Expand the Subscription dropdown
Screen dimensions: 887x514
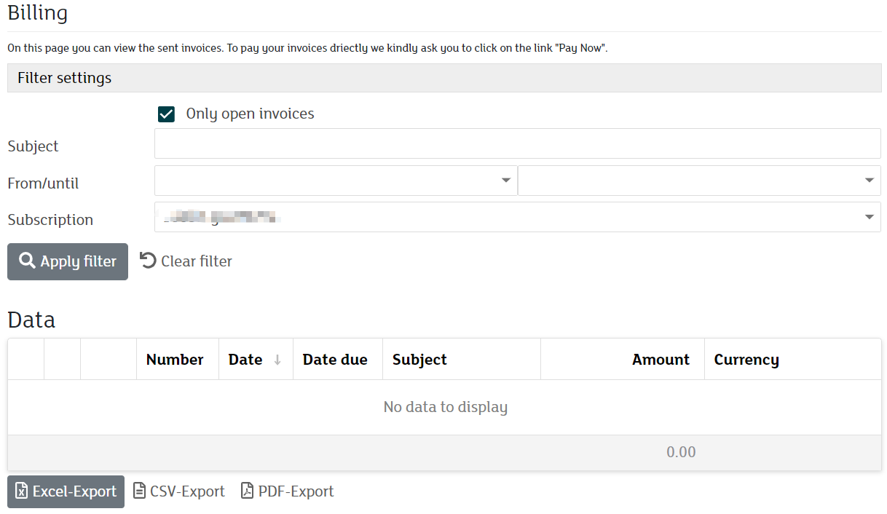pos(869,217)
